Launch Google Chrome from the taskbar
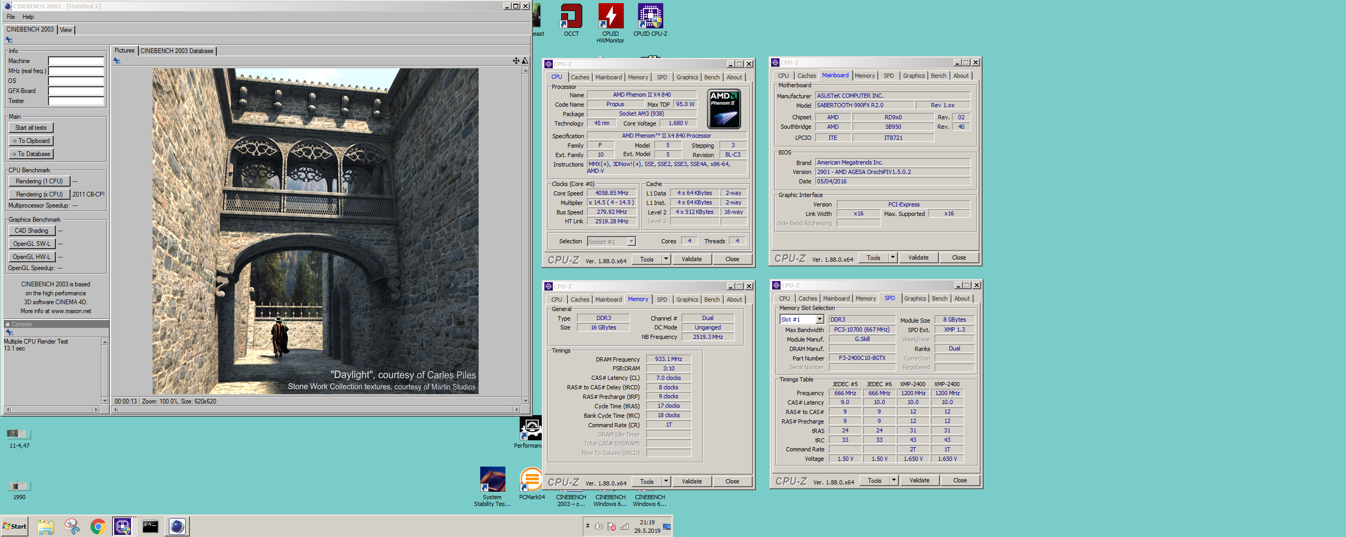This screenshot has height=537, width=1346. coord(98,526)
